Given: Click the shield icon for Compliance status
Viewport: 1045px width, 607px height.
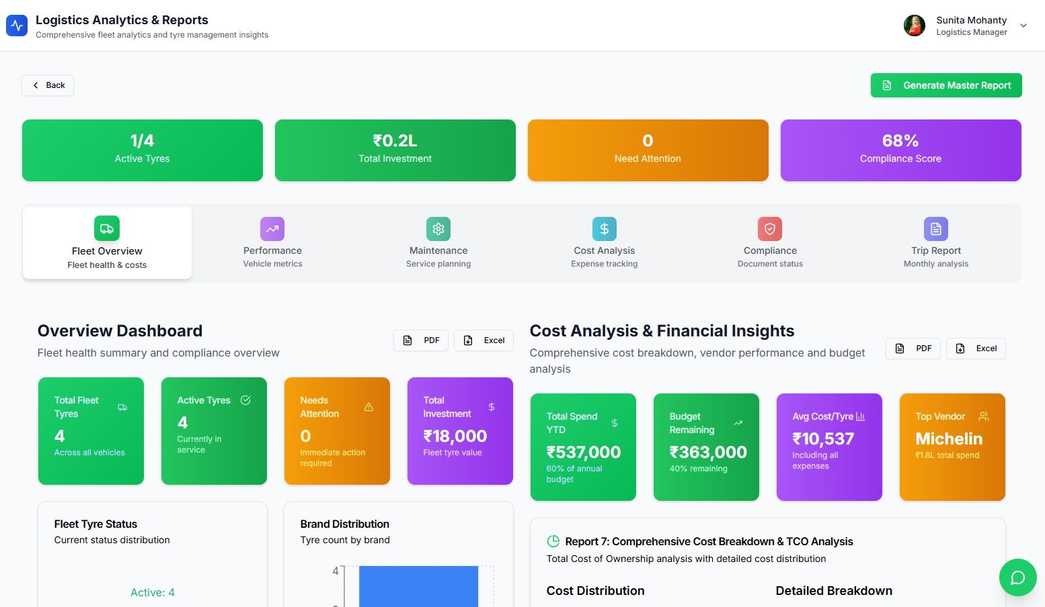Looking at the screenshot, I should tap(769, 228).
